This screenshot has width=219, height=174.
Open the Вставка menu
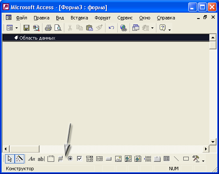coord(79,18)
